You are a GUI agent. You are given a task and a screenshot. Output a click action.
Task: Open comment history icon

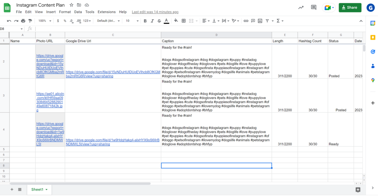[x=314, y=8]
